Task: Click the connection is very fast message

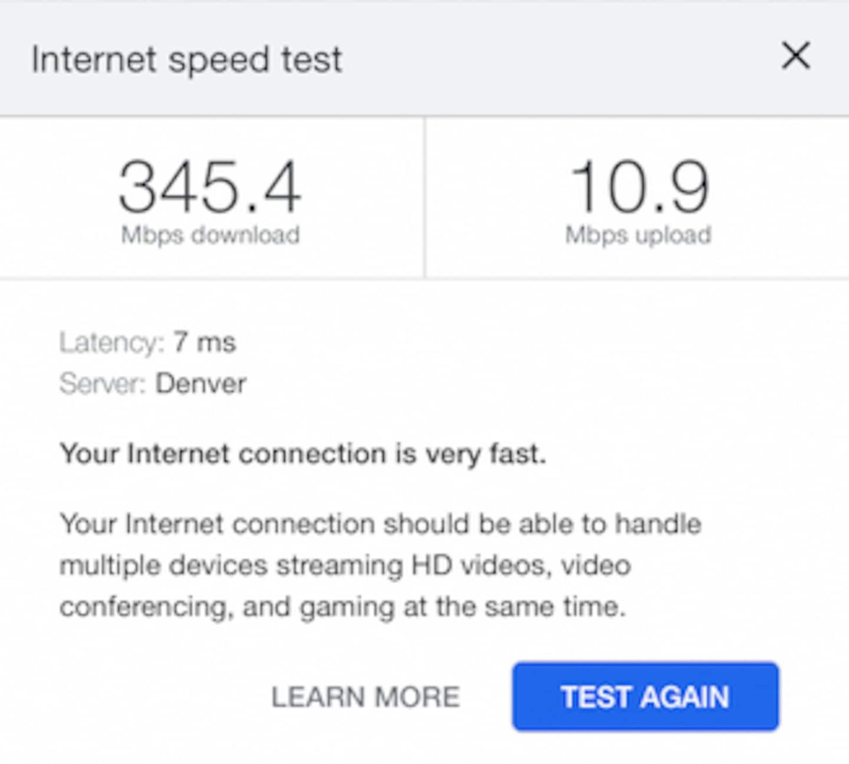Action: click(303, 454)
